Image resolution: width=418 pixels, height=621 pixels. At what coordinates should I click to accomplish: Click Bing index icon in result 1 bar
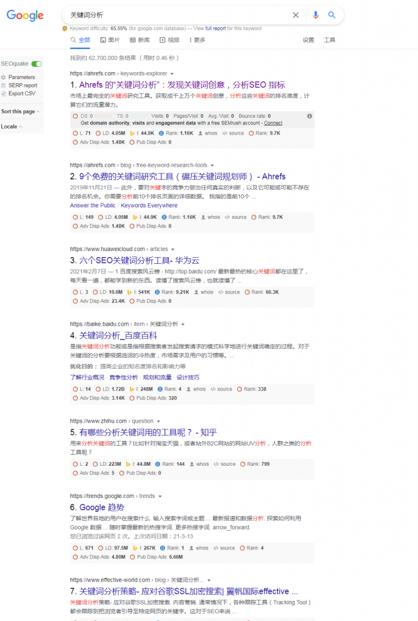coord(132,133)
